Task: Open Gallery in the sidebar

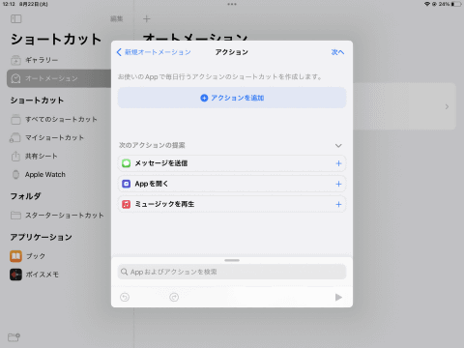Action: (x=35, y=60)
